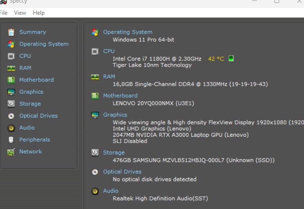
Task: Click the Summary clipboard icon in sidebar
Action: [x=11, y=32]
